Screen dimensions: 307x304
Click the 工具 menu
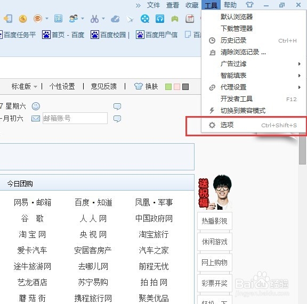click(211, 5)
